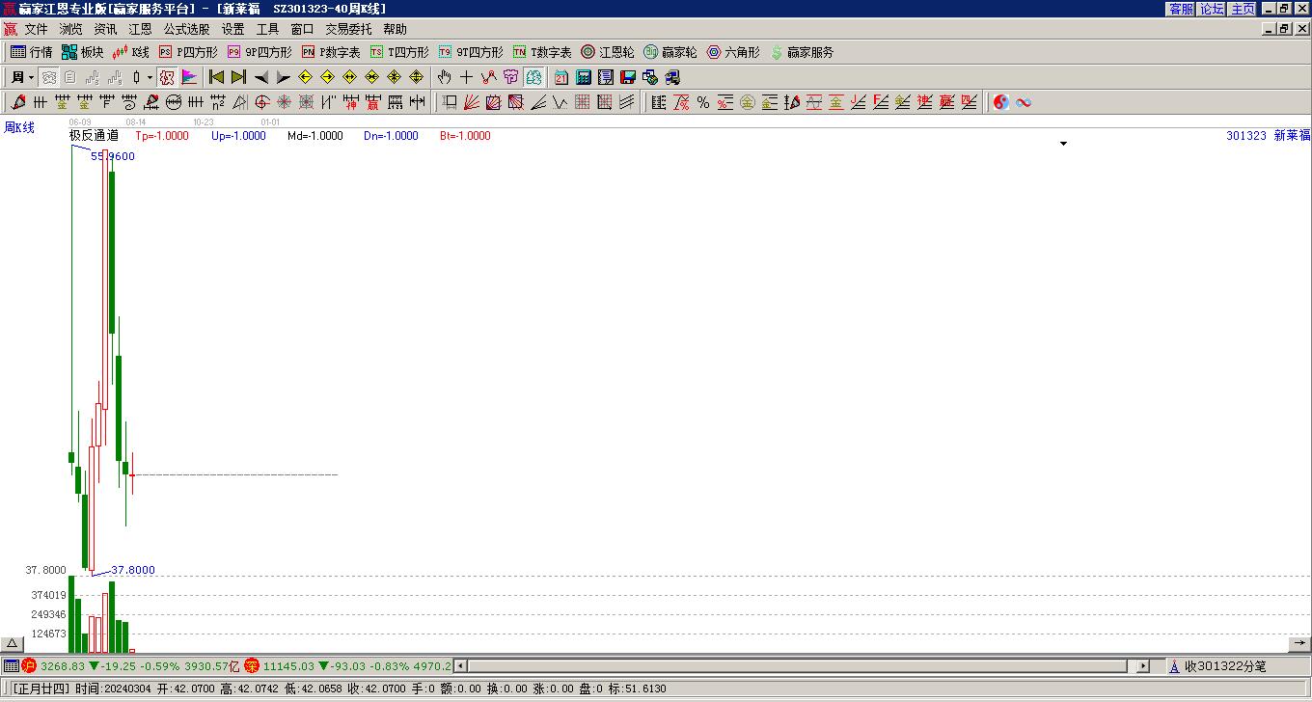1312x702 pixels.
Task: Click the 论坛 forum button
Action: point(1212,9)
